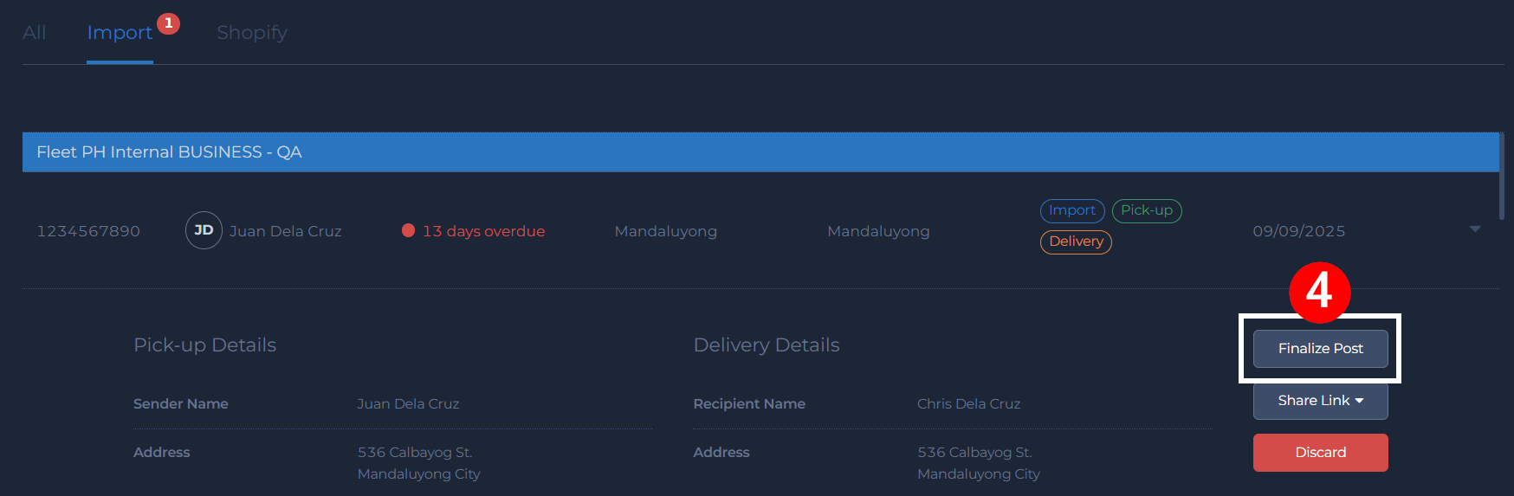Collapse the order row with arrow
1514x496 pixels.
(x=1474, y=229)
